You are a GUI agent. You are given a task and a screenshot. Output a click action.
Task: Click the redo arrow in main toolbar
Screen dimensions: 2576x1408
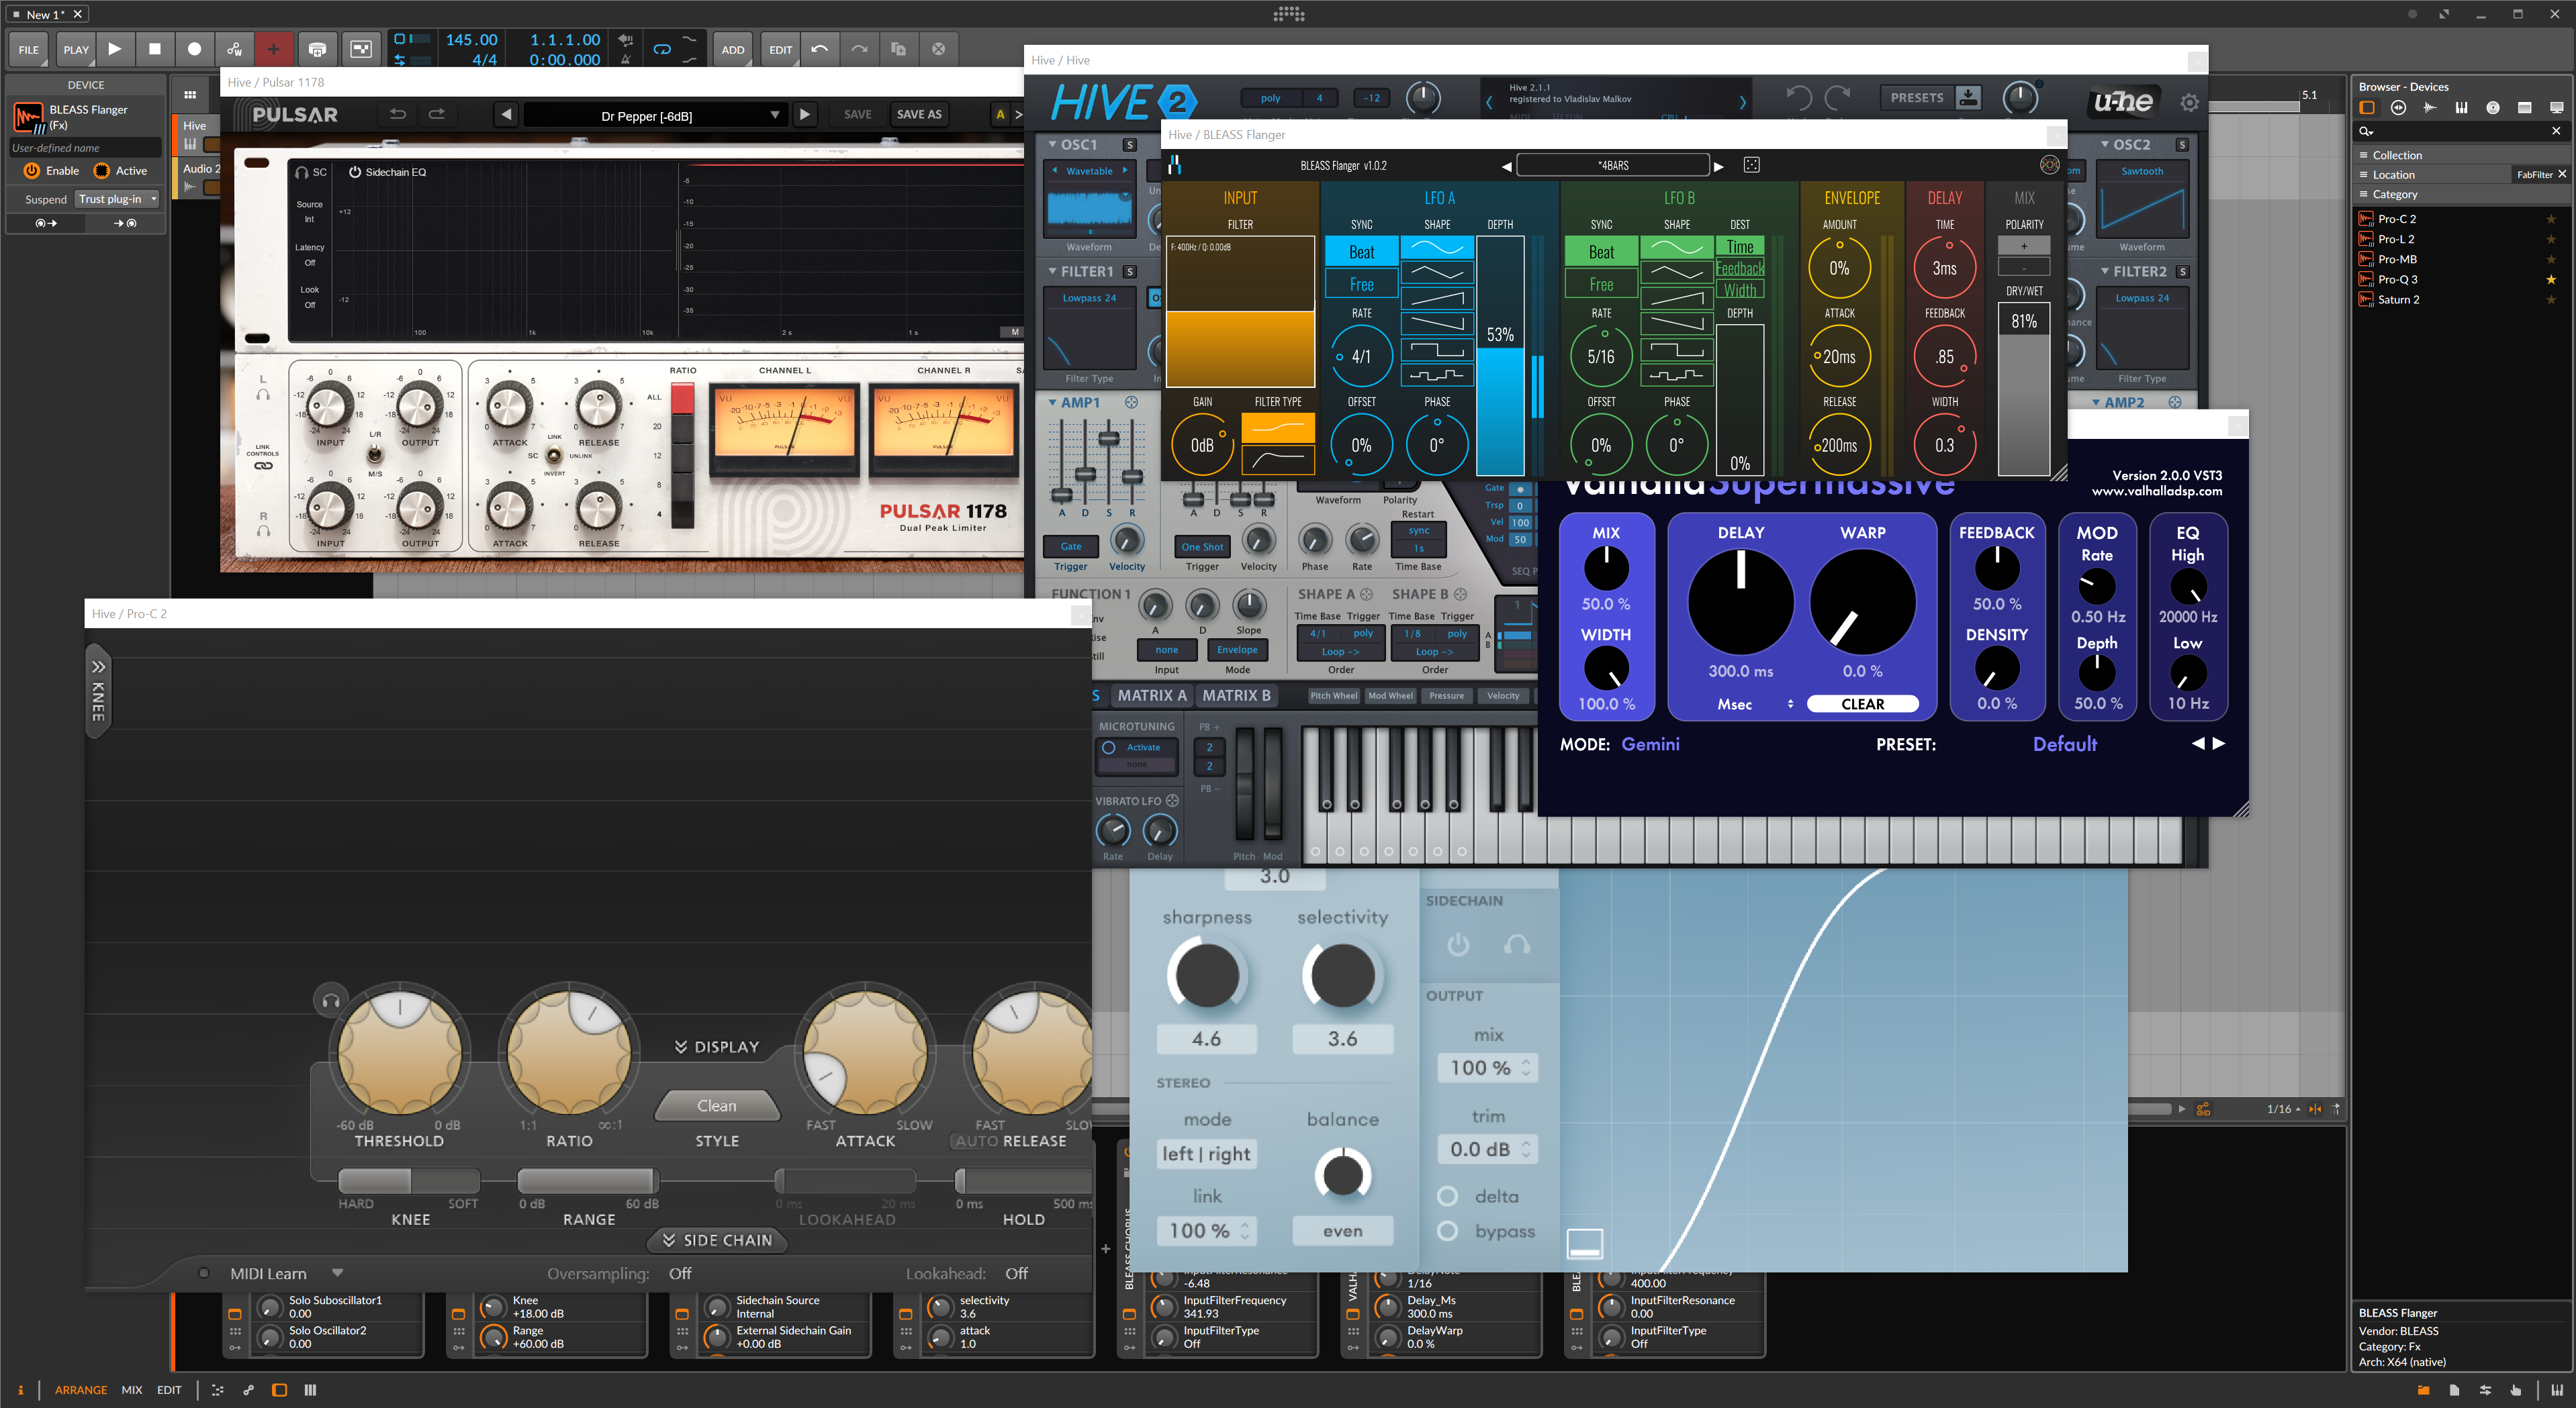coord(859,48)
